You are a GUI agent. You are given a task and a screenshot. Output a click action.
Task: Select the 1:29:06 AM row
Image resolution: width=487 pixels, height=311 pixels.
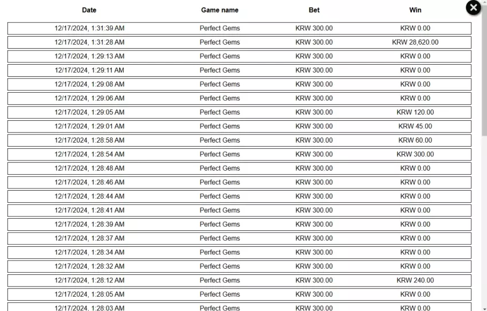tap(239, 99)
